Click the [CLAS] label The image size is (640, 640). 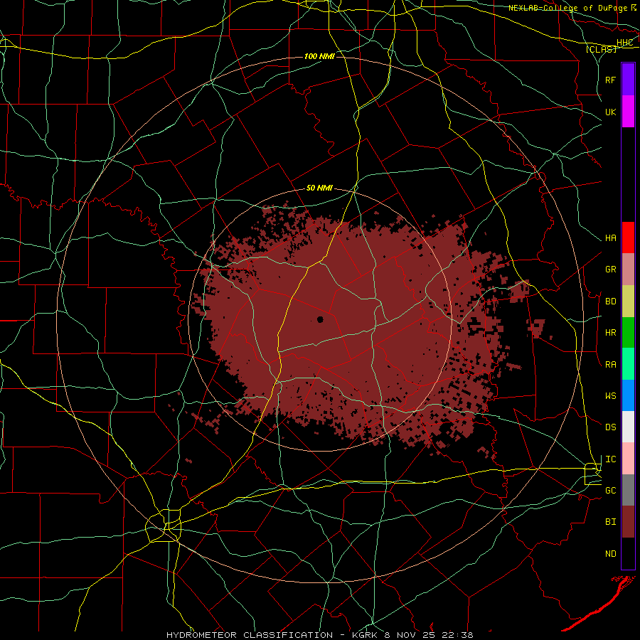[601, 49]
